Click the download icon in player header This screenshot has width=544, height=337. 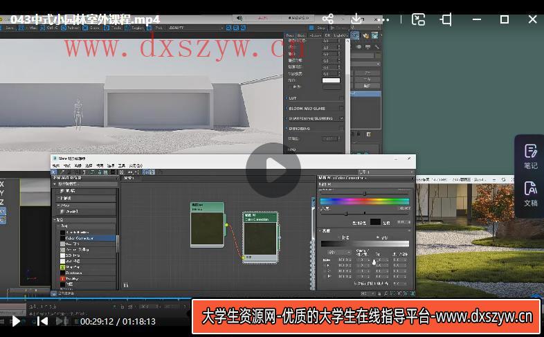point(356,19)
